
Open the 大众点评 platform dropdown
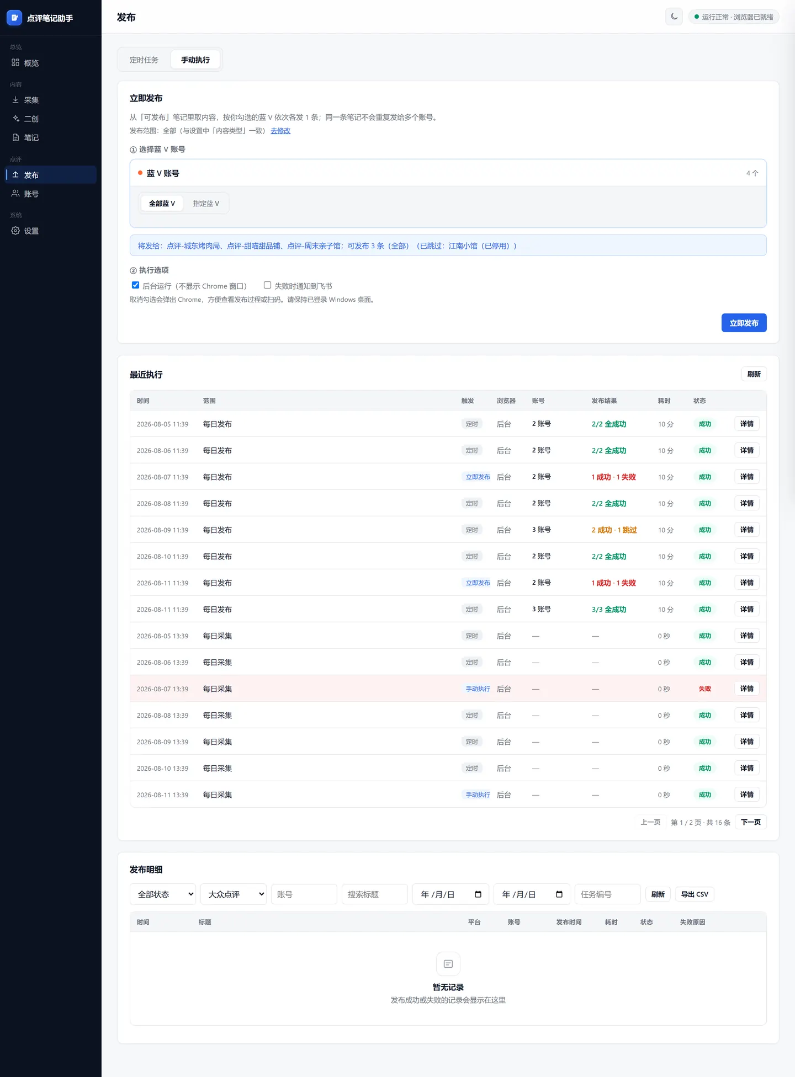click(x=234, y=894)
